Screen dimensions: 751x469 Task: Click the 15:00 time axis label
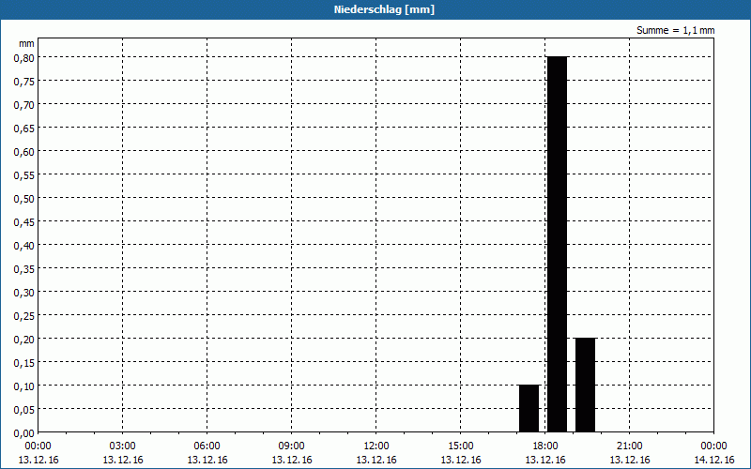pyautogui.click(x=461, y=446)
